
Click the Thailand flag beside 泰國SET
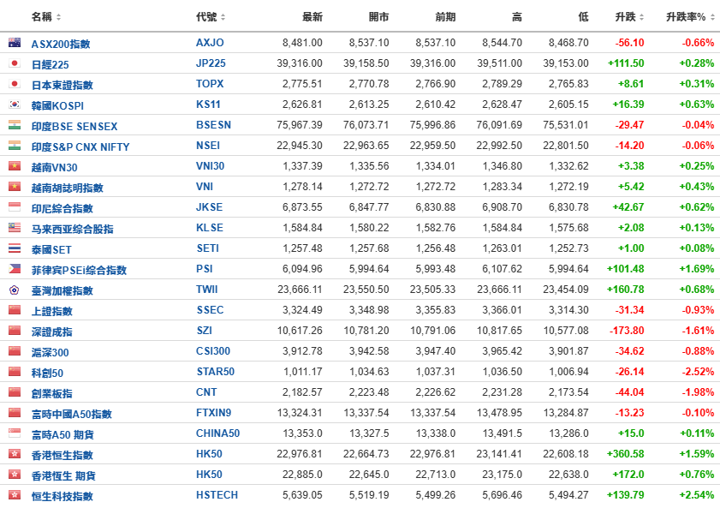(x=15, y=248)
